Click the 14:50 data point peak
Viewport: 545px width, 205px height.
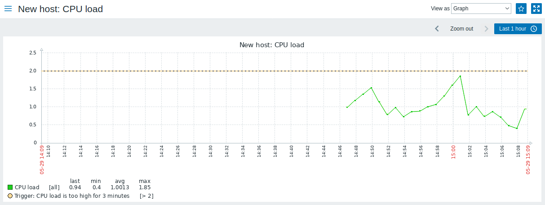click(372, 88)
